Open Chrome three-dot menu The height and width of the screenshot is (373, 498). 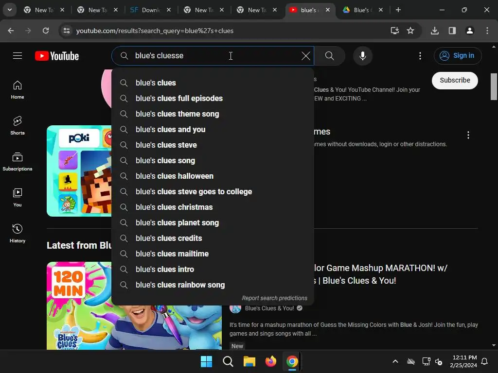coord(487,31)
